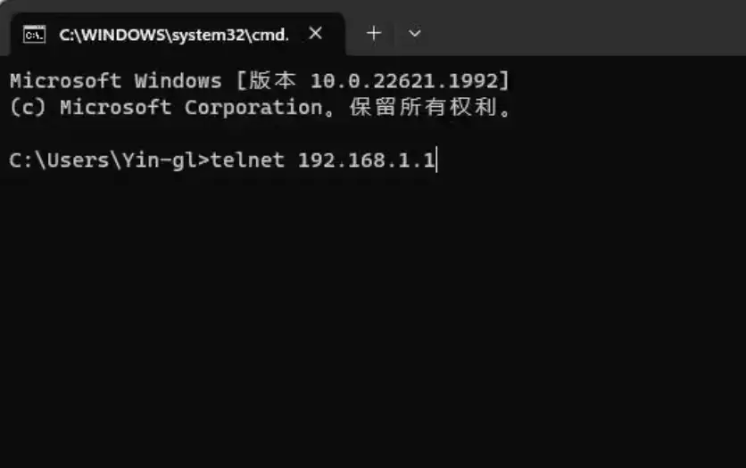746x468 pixels.
Task: Click the Chinese characters 版本 in the first line
Action: coord(273,80)
